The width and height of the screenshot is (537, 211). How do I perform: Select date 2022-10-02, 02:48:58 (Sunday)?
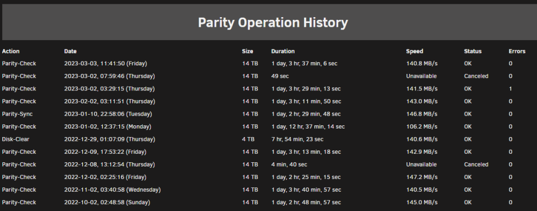(107, 202)
